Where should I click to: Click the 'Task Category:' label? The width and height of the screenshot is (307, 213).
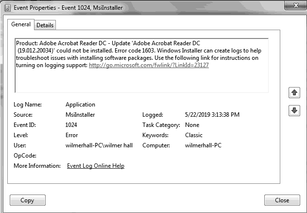point(161,125)
